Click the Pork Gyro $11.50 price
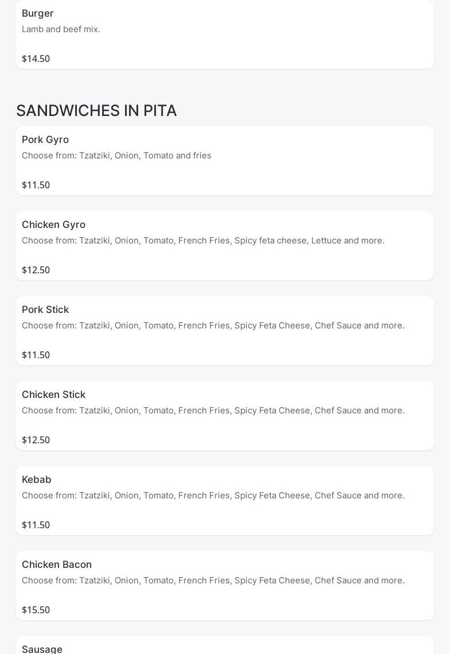Image resolution: width=450 pixels, height=654 pixels. [x=36, y=185]
